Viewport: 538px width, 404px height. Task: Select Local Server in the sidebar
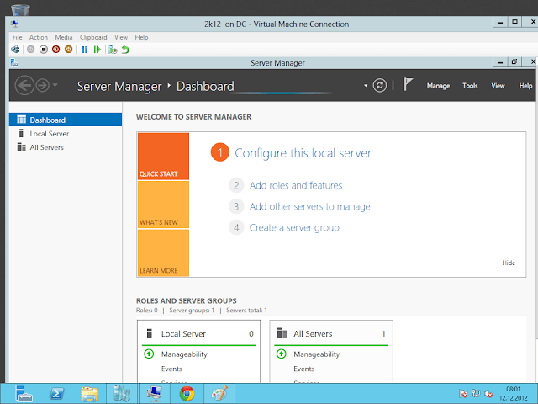pos(49,134)
